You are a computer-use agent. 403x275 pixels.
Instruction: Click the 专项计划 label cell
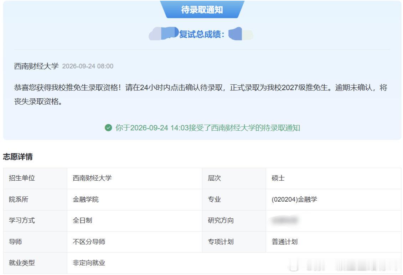234,242
